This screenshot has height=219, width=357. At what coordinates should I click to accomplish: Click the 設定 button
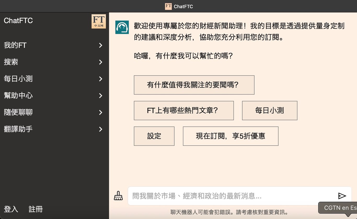point(154,136)
